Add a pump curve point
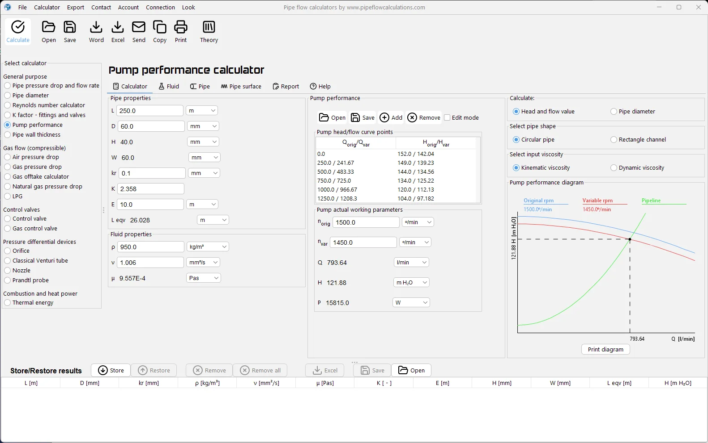 (x=391, y=117)
